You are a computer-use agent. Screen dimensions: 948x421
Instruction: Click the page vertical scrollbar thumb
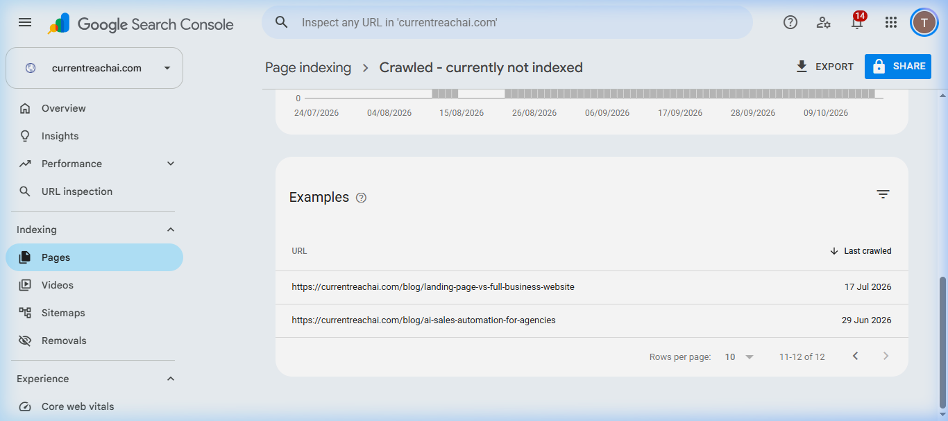pyautogui.click(x=942, y=343)
